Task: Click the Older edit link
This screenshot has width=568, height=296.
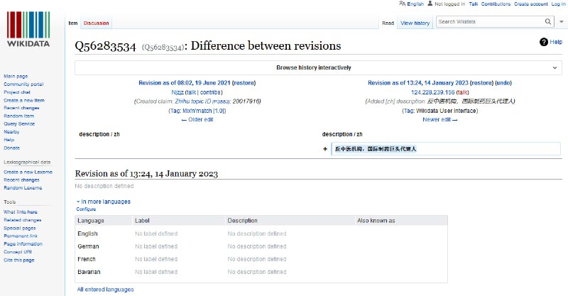Action: 199,119
